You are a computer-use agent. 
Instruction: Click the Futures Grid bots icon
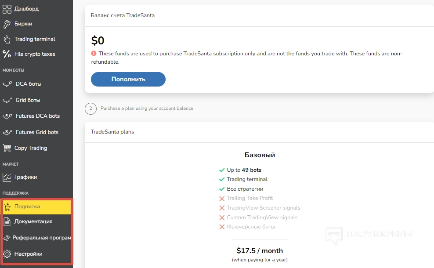pyautogui.click(x=7, y=132)
